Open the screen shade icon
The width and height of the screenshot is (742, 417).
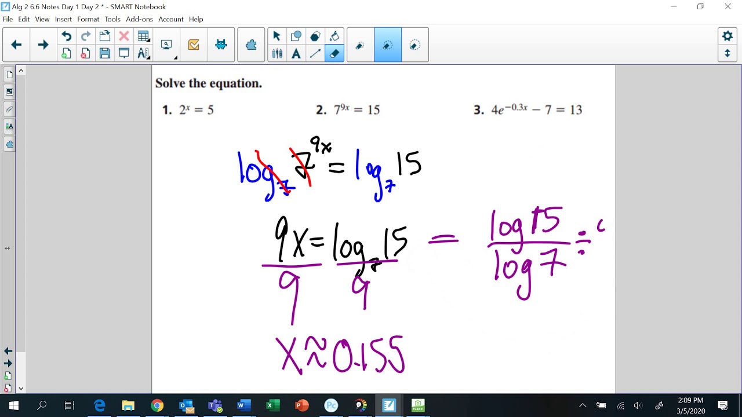point(123,53)
